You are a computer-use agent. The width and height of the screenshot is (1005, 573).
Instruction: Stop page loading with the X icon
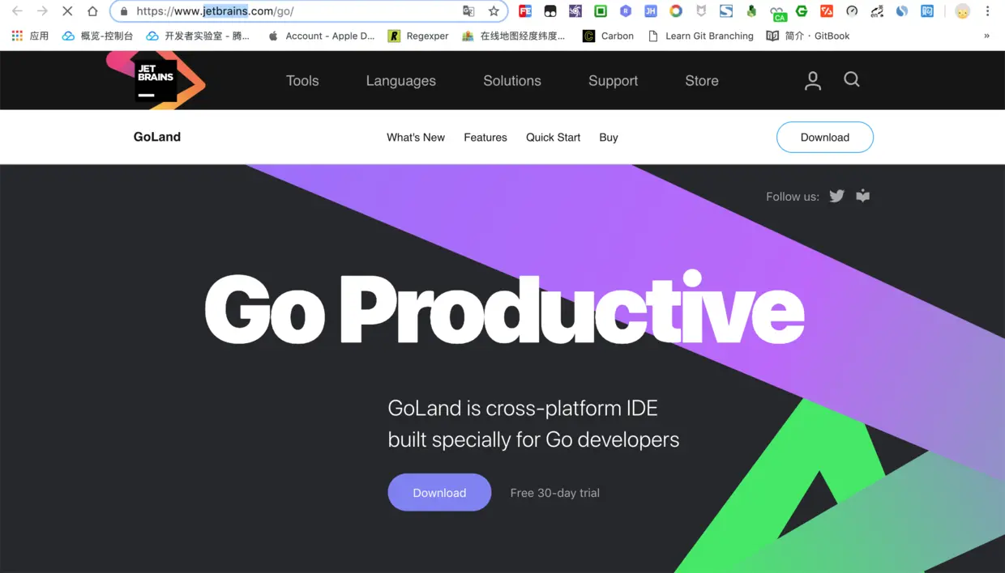tap(67, 12)
